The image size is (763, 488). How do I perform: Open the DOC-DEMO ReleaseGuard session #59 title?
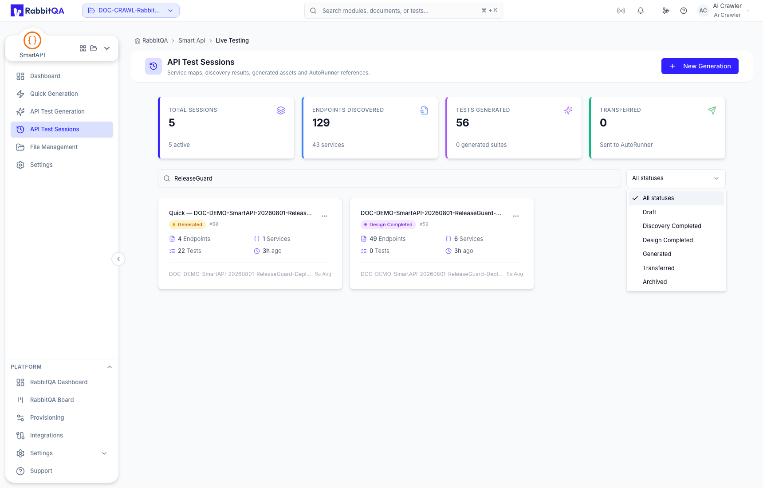click(431, 213)
